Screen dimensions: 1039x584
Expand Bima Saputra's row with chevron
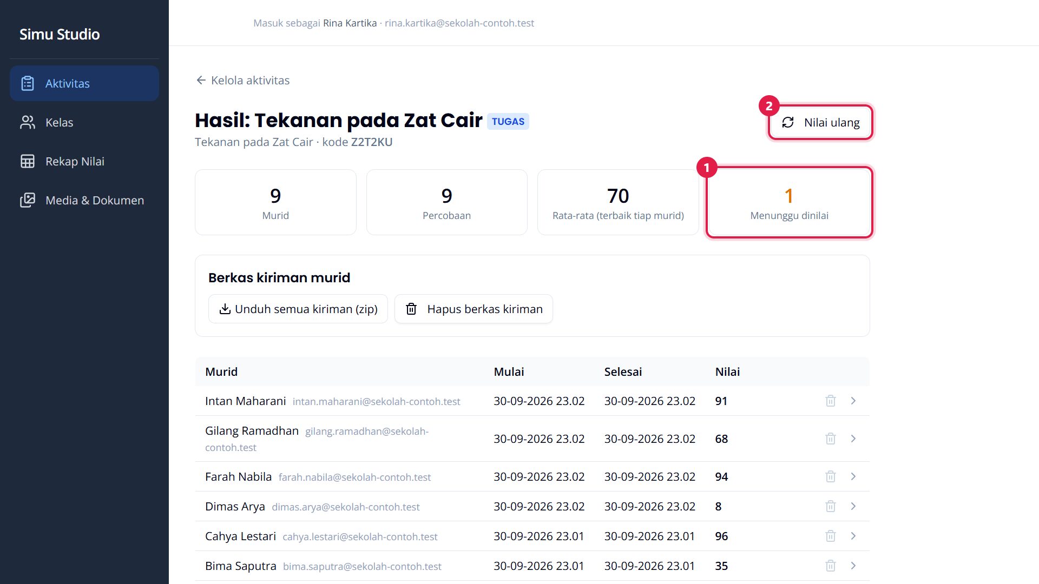853,566
